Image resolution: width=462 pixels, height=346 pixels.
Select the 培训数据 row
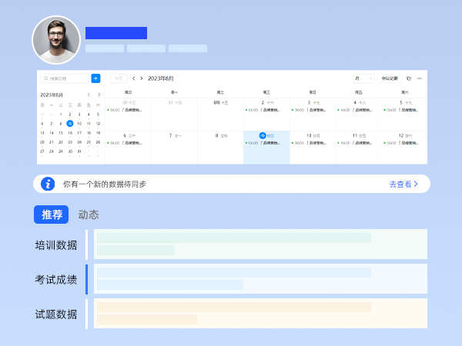(x=56, y=245)
